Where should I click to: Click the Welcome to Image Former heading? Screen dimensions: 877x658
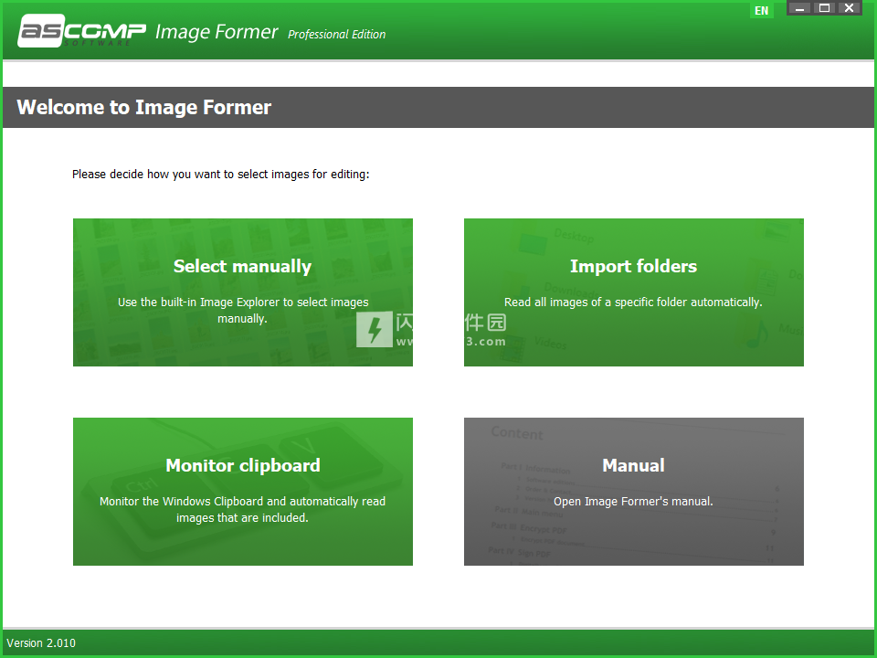(143, 107)
